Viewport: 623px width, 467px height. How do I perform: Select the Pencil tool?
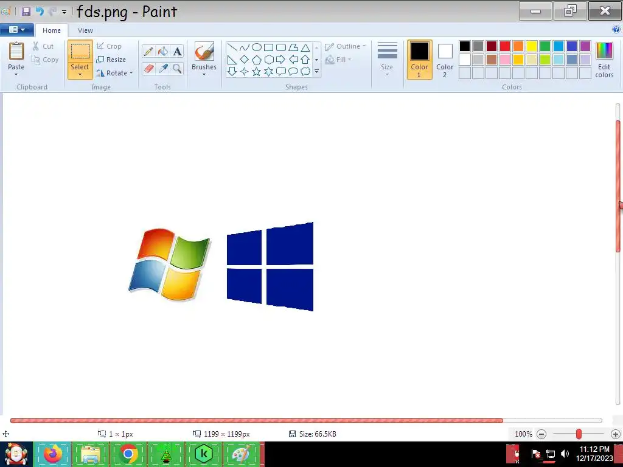148,51
